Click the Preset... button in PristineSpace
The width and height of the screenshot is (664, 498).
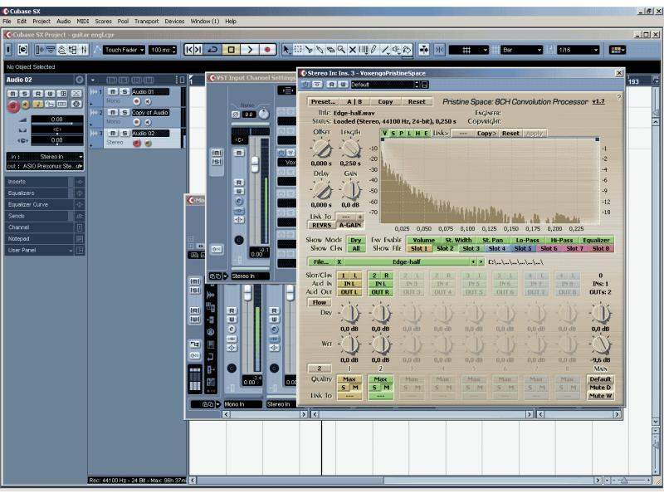pyautogui.click(x=322, y=102)
